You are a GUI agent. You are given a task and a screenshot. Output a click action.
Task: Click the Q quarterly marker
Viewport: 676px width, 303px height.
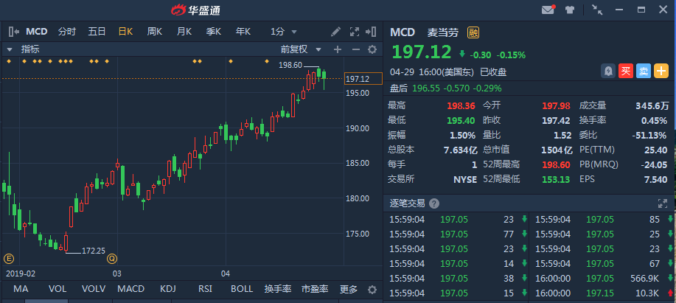click(112, 259)
